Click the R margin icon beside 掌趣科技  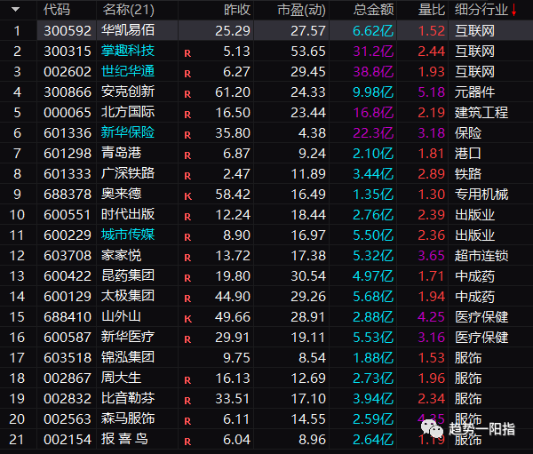click(187, 53)
